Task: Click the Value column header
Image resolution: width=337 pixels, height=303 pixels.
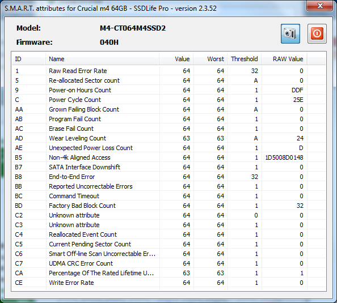Action: 176,59
